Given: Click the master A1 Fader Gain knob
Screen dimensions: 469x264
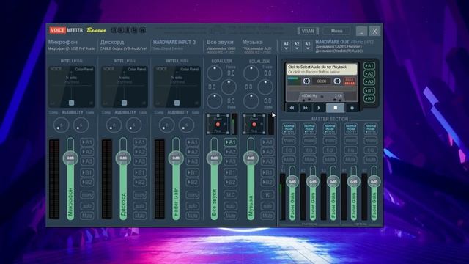Looking at the screenshot, I should 292,182.
